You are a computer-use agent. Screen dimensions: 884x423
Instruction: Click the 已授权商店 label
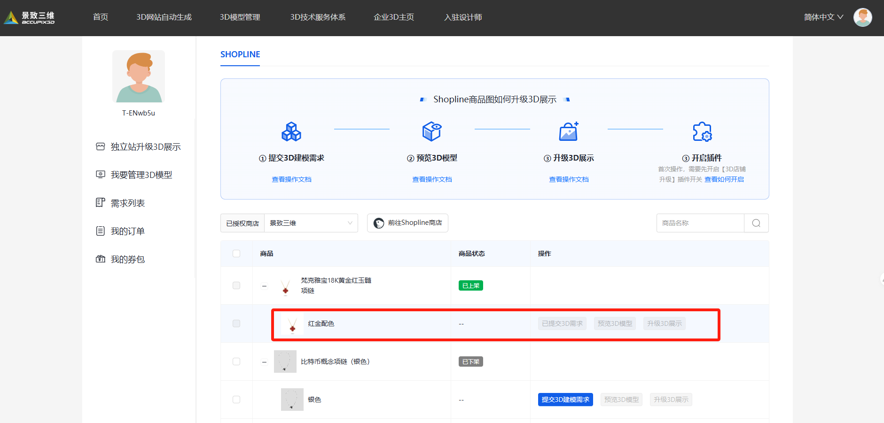243,223
